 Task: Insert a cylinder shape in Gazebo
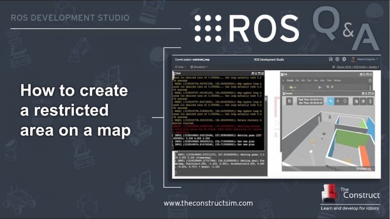tap(370, 101)
